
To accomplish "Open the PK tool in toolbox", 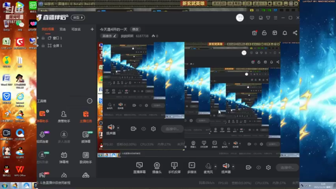I will 43,175.
